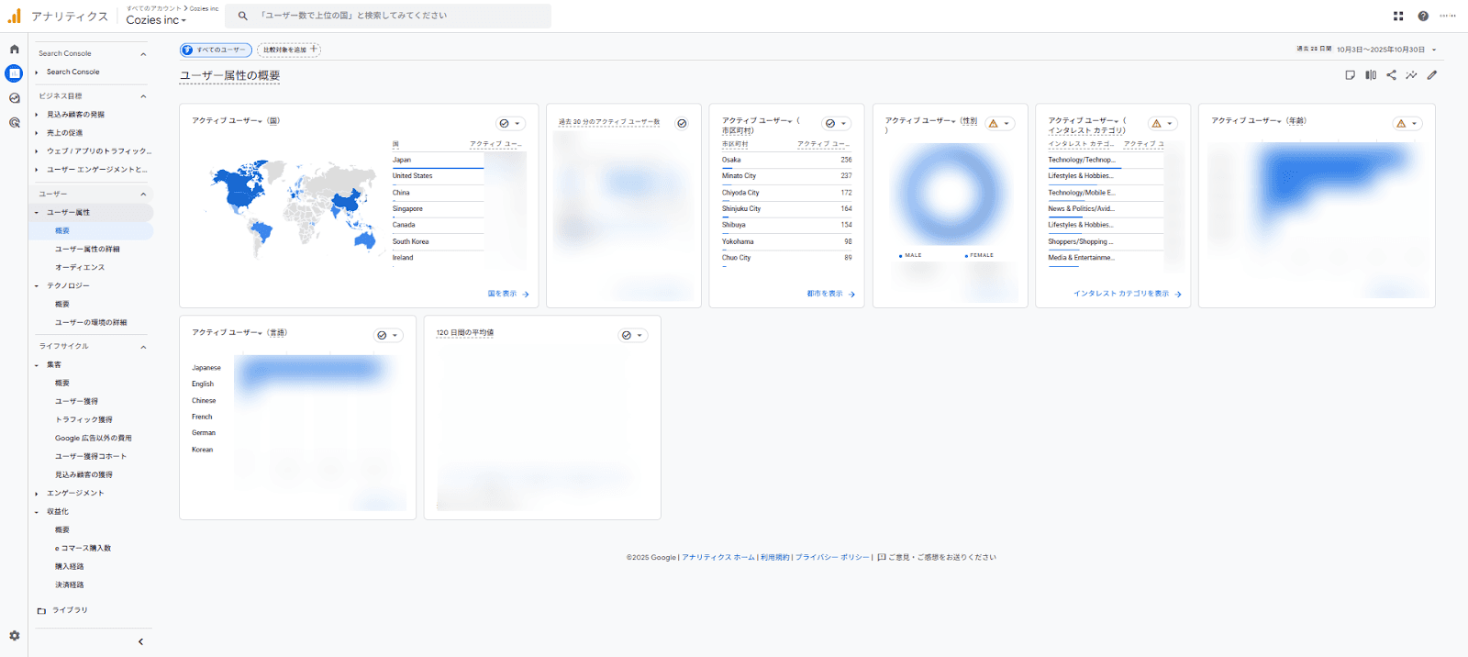Open the Insights sparkline icon
This screenshot has height=657, width=1468.
[x=1411, y=75]
